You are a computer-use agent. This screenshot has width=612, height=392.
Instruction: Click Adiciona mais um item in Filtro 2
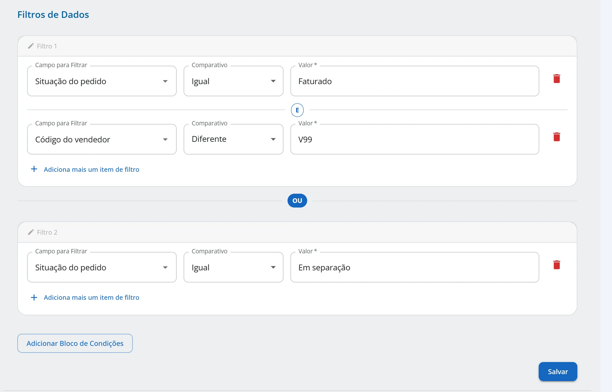tap(92, 297)
